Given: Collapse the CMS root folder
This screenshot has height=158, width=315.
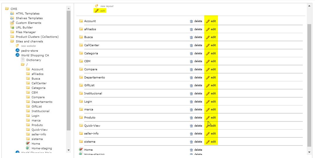Looking at the screenshot, I should (x=7, y=9).
